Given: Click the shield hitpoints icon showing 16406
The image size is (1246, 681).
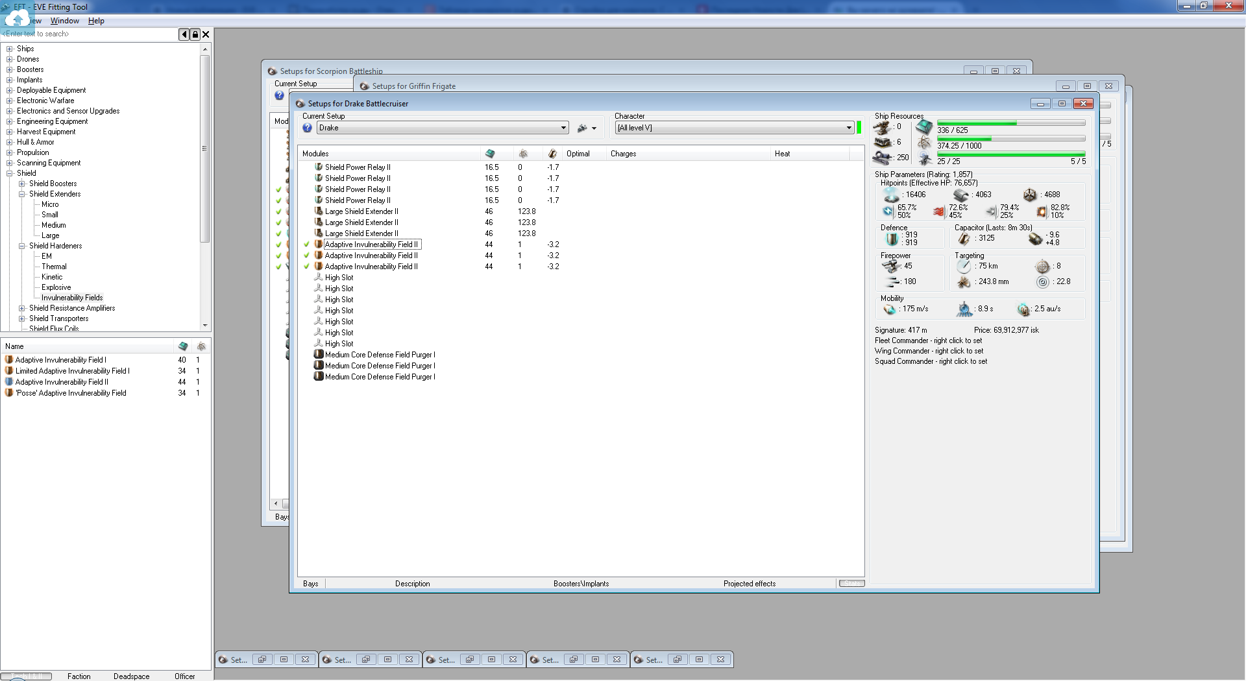Looking at the screenshot, I should pyautogui.click(x=891, y=195).
